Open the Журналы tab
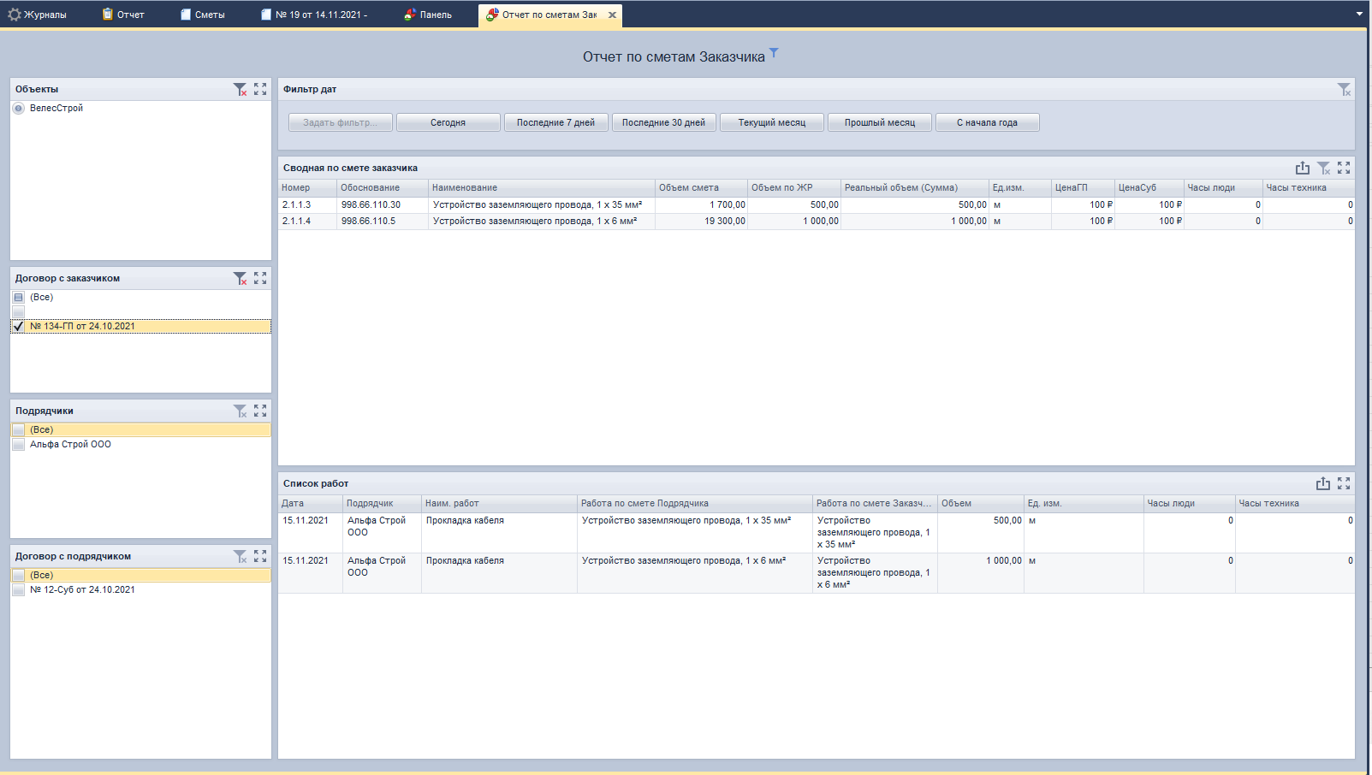Image resolution: width=1372 pixels, height=775 pixels. coord(38,15)
